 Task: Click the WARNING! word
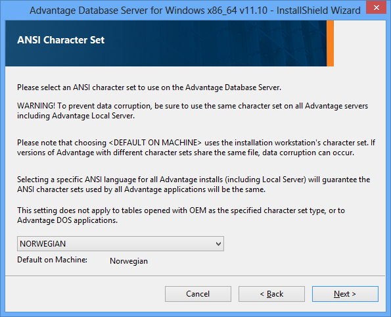(36, 106)
